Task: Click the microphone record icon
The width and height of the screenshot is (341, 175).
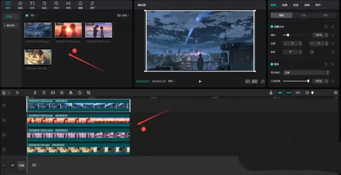Action: click(271, 93)
